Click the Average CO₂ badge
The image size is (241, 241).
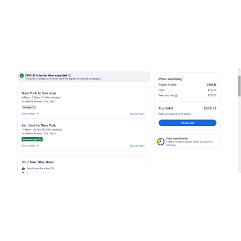[29, 107]
